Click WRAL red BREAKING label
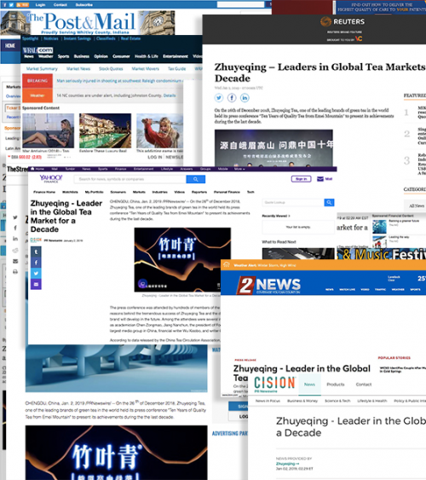Viewport: 426px width, 480px height. tap(37, 81)
